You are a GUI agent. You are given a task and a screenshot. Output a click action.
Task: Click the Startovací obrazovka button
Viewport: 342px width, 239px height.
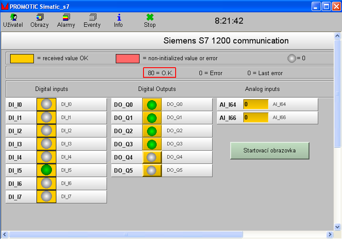tap(270, 151)
